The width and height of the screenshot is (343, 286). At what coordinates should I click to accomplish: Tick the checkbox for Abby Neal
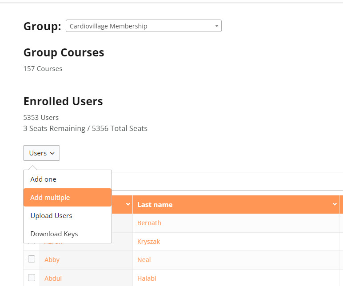[x=32, y=259]
